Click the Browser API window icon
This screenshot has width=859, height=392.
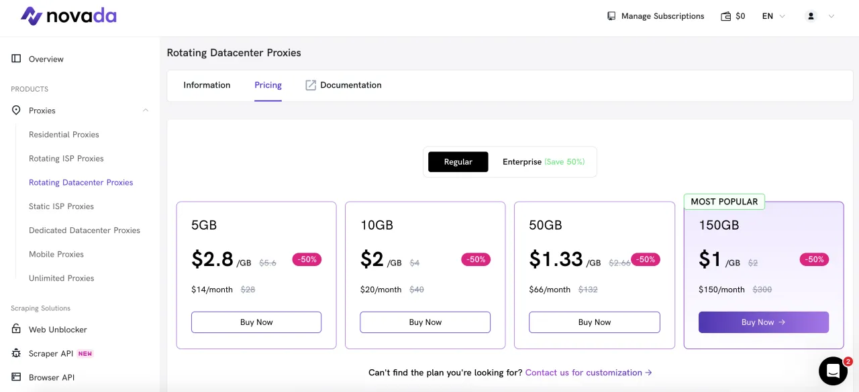click(17, 377)
